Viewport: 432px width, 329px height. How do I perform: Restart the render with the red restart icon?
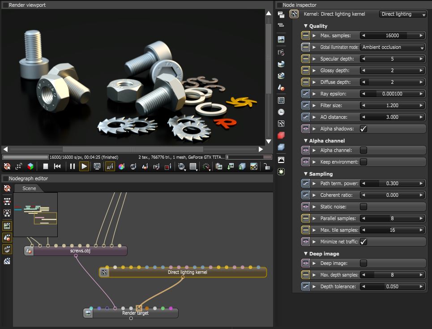[7, 166]
